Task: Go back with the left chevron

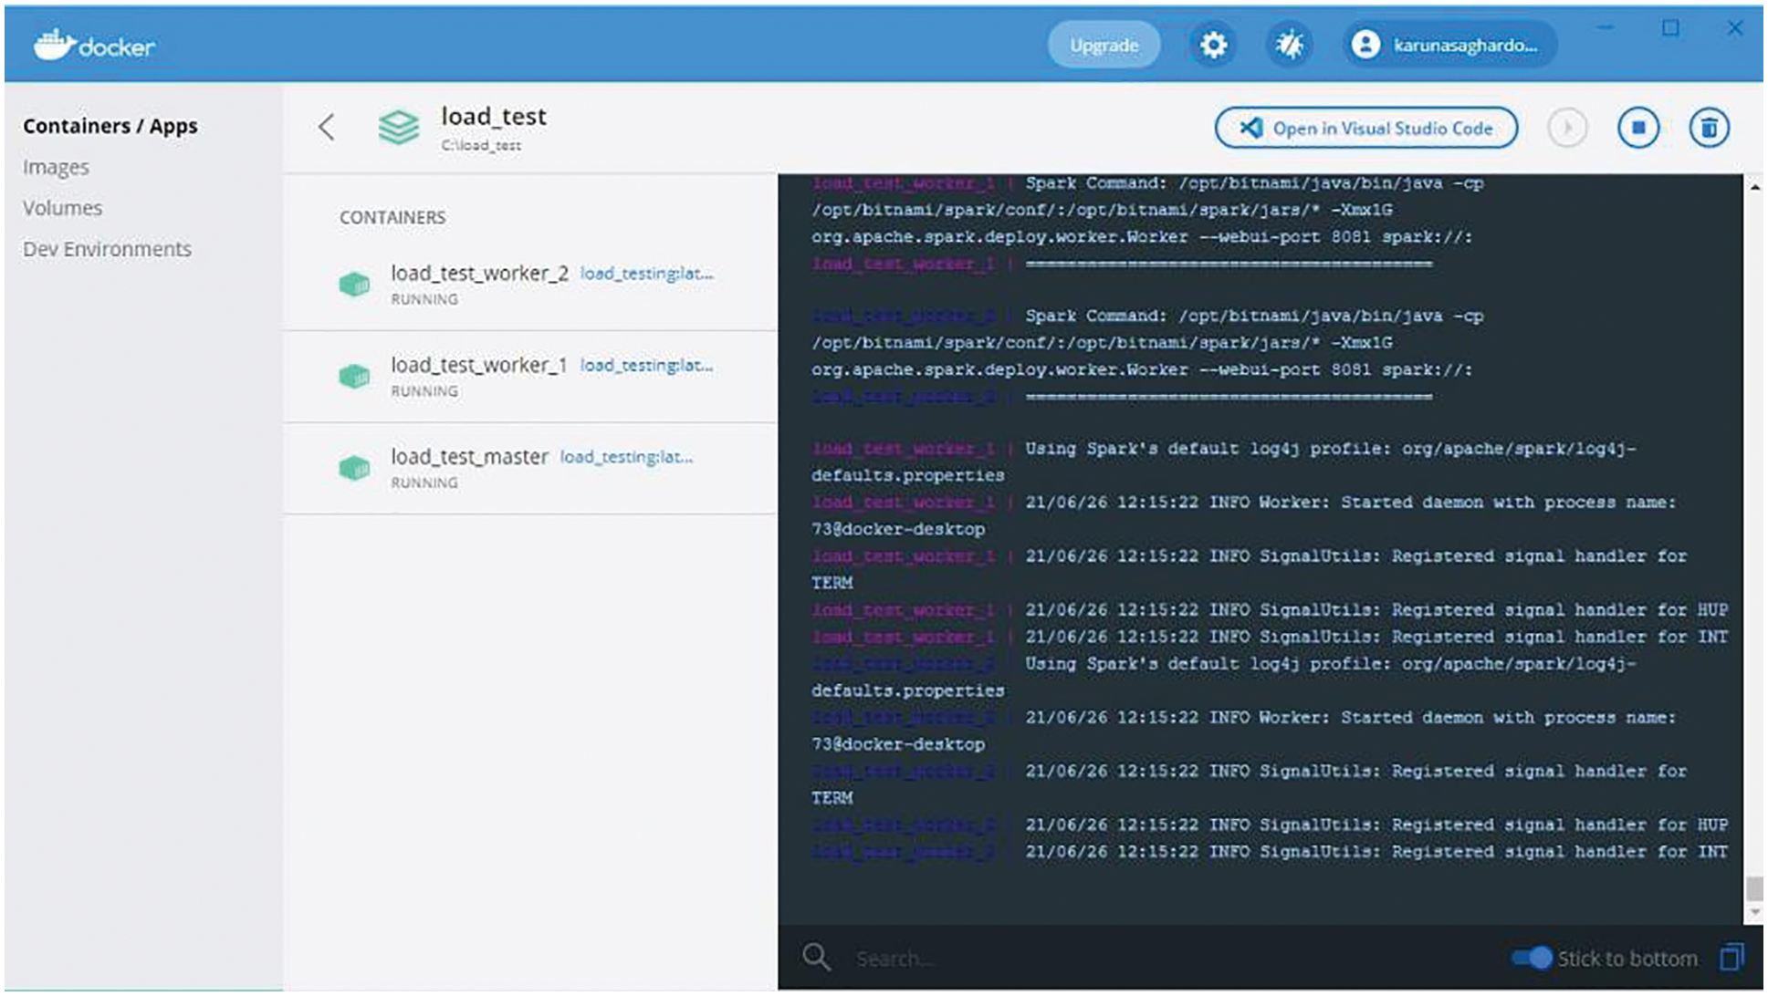Action: [327, 127]
